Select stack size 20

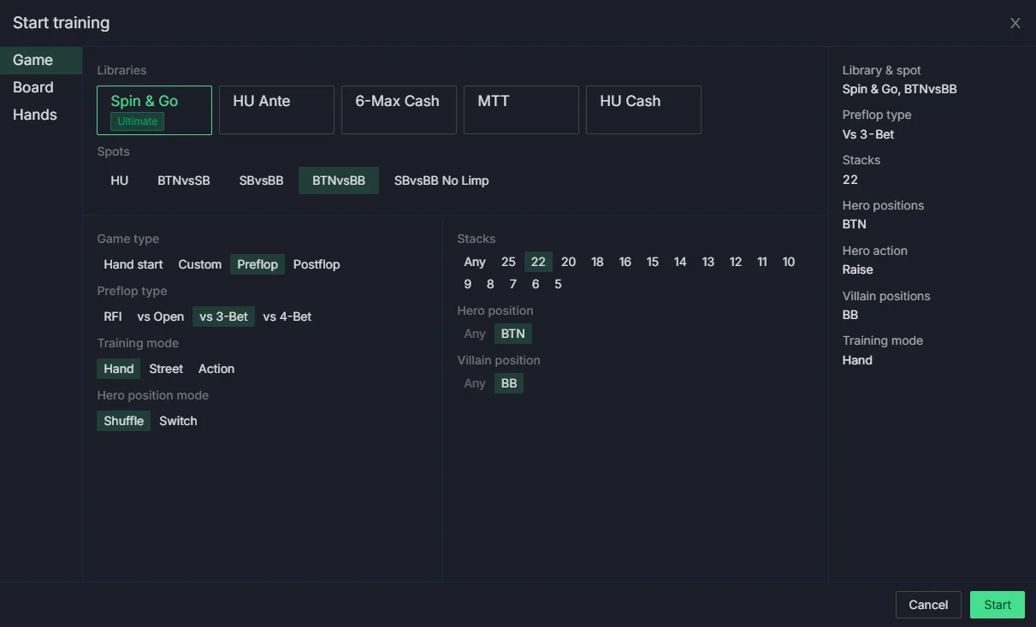[568, 262]
